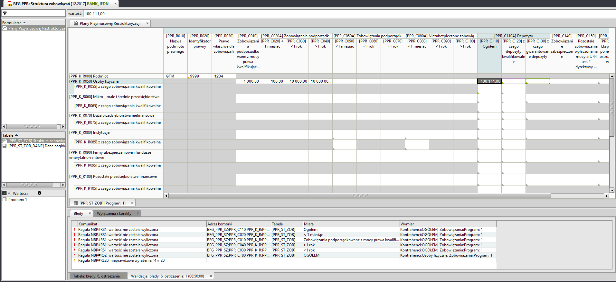Click the grid's vertical scroll down arrow

[612, 190]
